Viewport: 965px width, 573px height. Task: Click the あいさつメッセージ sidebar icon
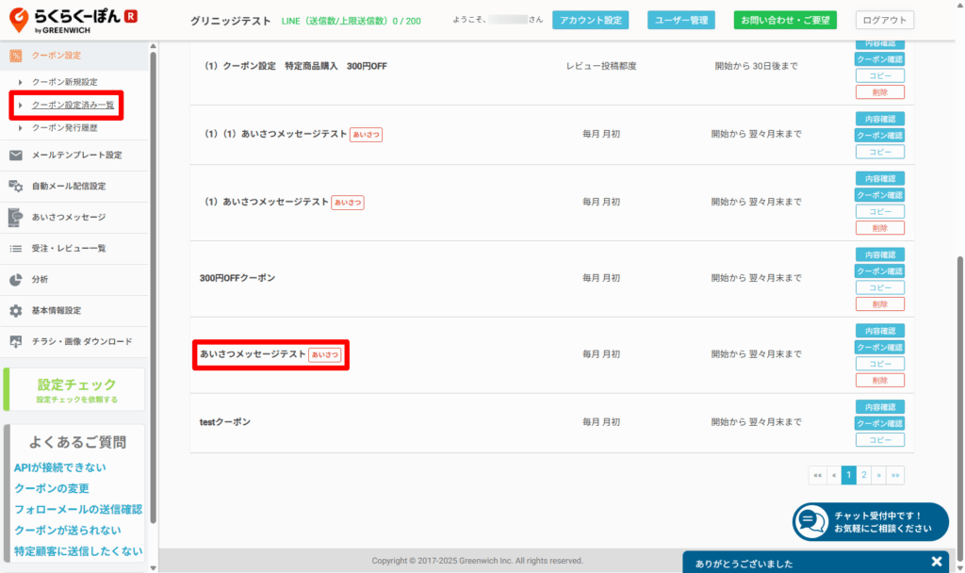click(x=15, y=218)
